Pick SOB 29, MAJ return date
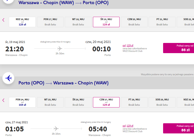This screenshot has height=138, width=194. [x=162, y=102]
